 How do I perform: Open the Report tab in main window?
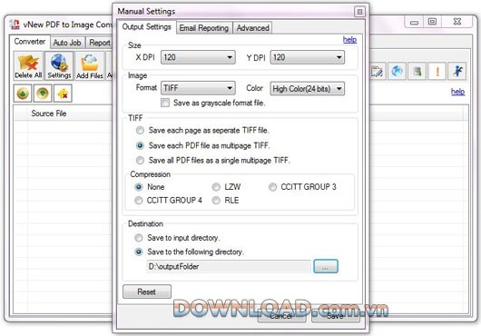point(100,43)
